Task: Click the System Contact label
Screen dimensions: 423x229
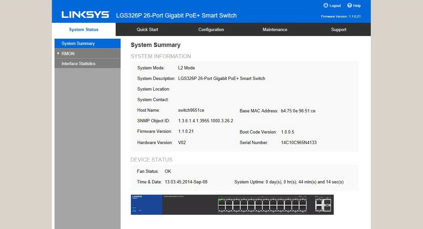Action: pyautogui.click(x=153, y=99)
